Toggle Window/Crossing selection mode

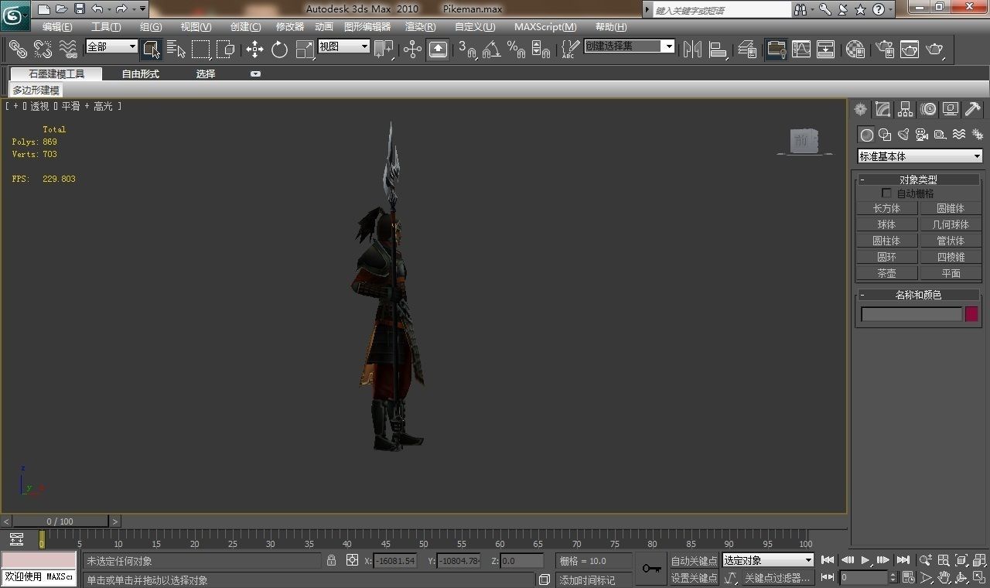[226, 50]
